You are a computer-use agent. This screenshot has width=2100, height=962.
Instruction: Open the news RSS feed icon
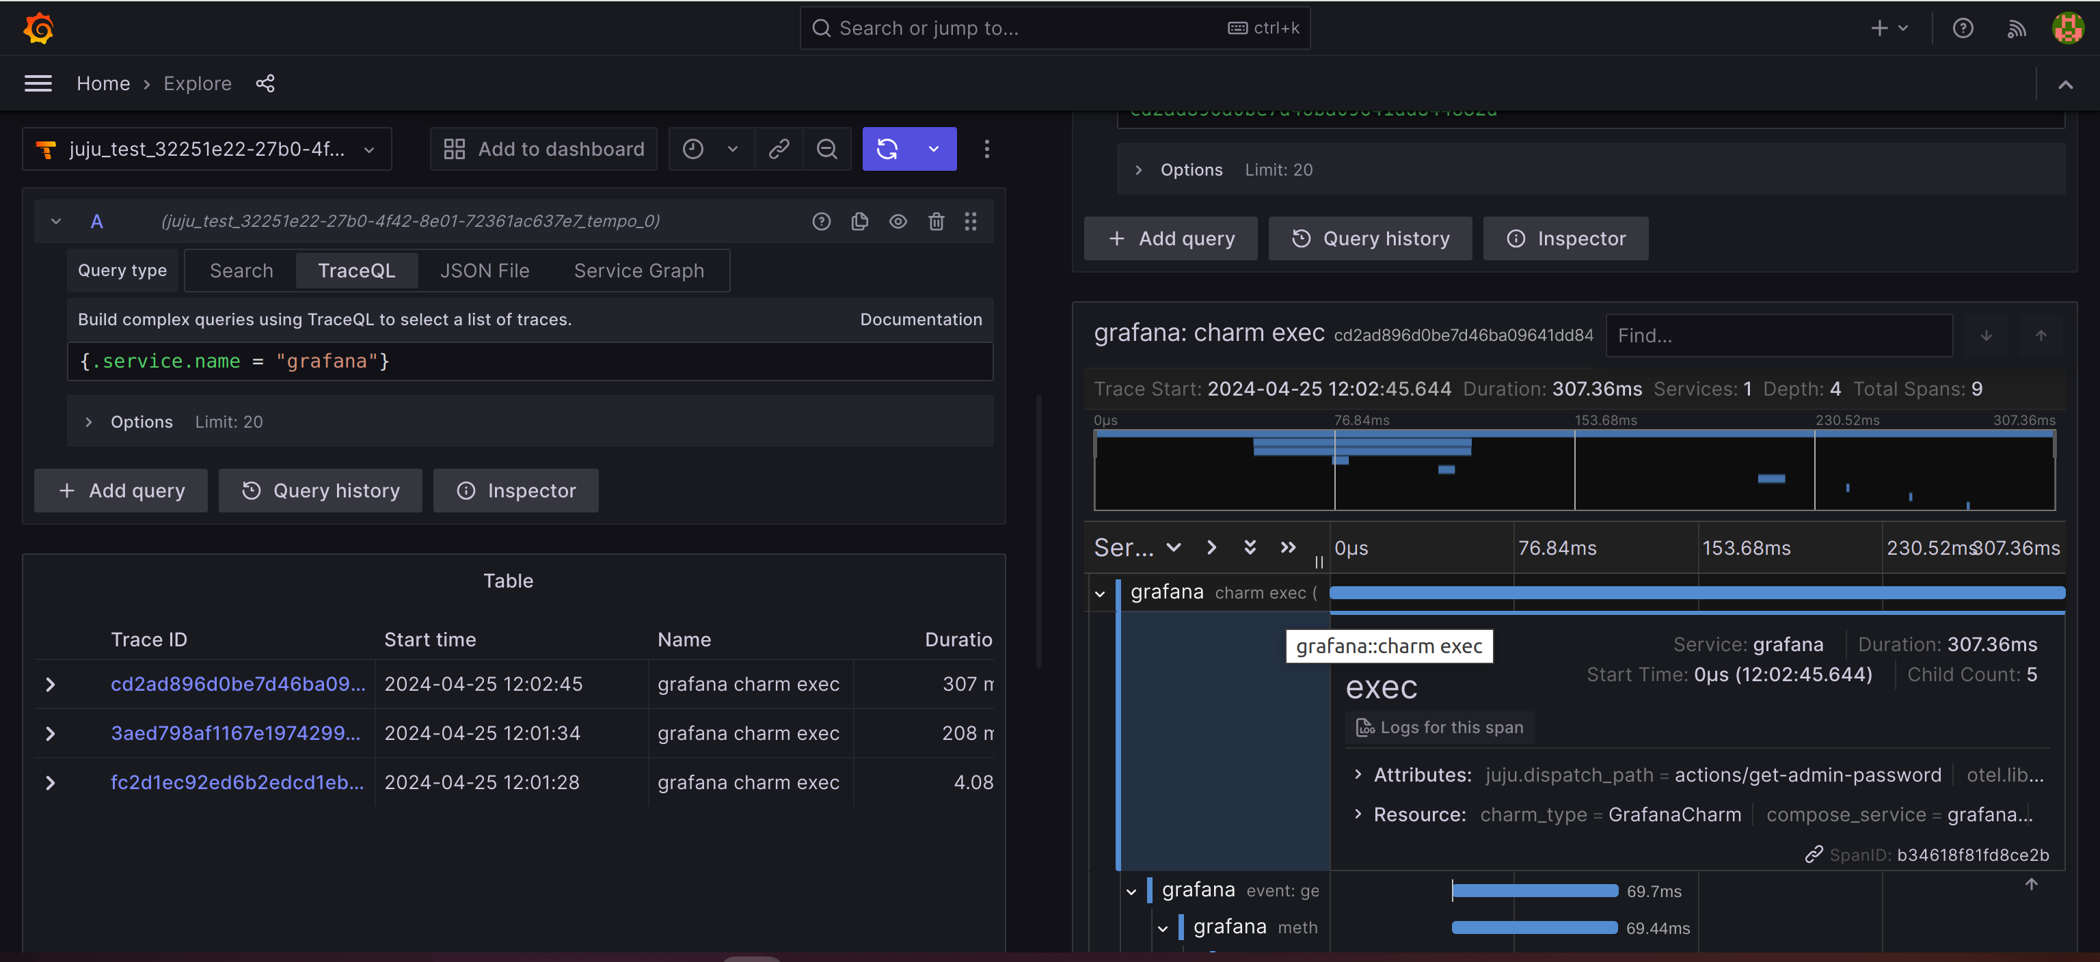[2015, 29]
